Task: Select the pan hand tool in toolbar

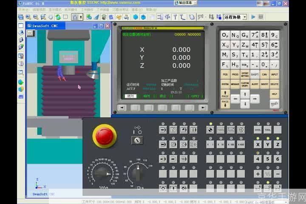Action: pyautogui.click(x=51, y=17)
